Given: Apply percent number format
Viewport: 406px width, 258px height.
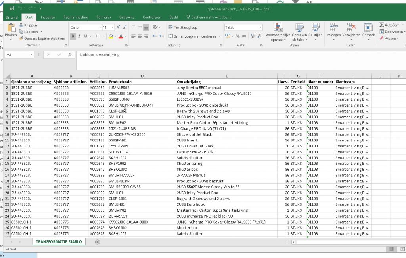Looking at the screenshot, I should pyautogui.click(x=237, y=36).
